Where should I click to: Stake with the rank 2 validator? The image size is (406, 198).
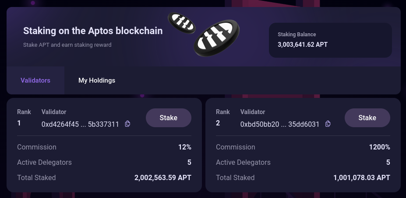click(367, 118)
